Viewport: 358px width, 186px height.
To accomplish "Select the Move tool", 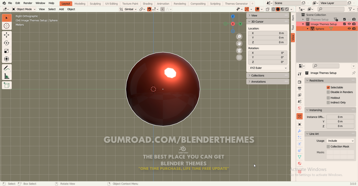I will tap(7, 35).
